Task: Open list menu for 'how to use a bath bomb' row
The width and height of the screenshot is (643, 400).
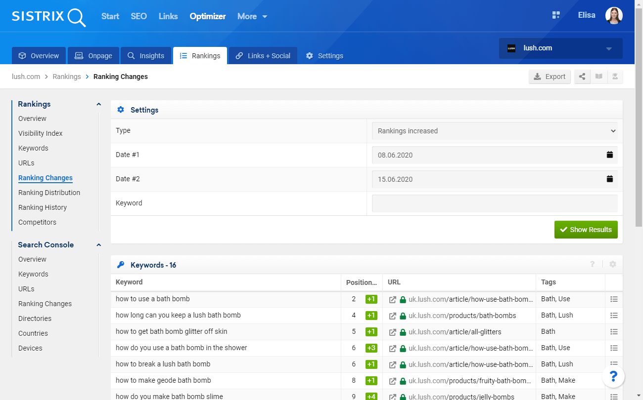Action: [x=614, y=299]
